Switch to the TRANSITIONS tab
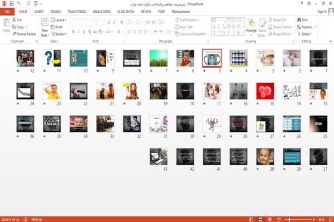This screenshot has width=334, height=222. (x=77, y=12)
